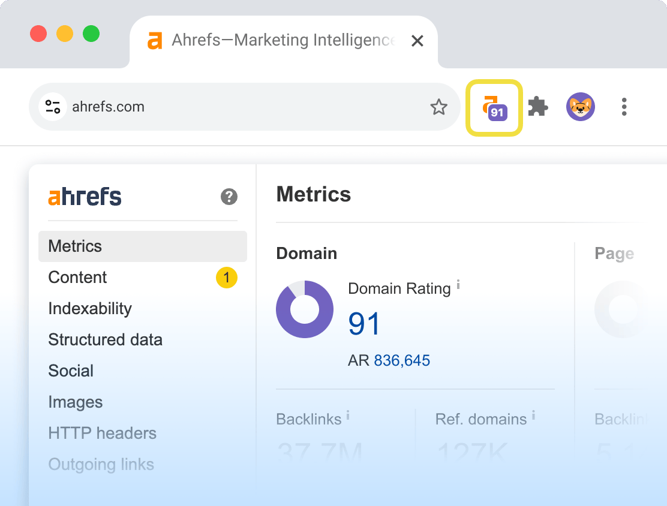Open the Images section
Image resolution: width=667 pixels, height=506 pixels.
click(76, 402)
